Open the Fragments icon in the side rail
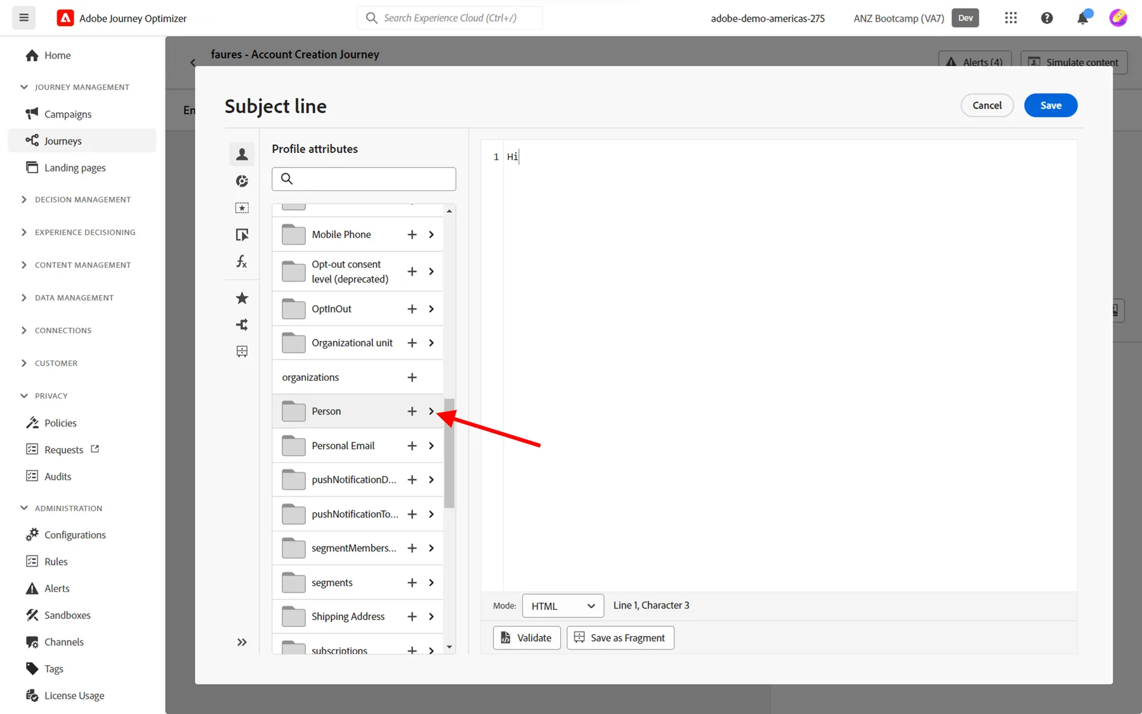Screen dimensions: 1142x714 pos(242,351)
